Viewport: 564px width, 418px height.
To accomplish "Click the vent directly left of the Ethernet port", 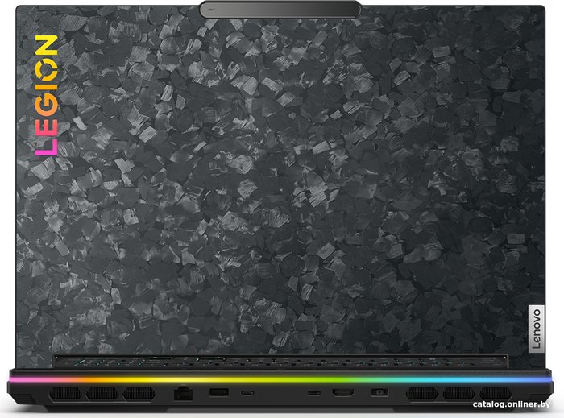I will (x=138, y=394).
